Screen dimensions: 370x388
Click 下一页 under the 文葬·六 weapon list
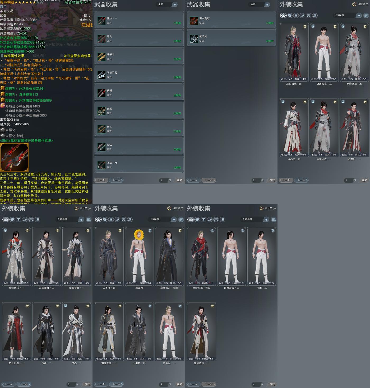(117, 180)
